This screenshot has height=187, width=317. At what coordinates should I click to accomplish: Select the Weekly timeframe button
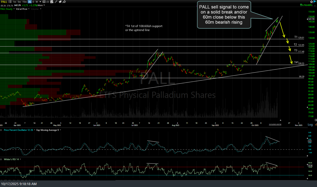point(36,2)
